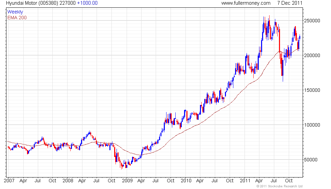The height and width of the screenshot is (189, 331).
Task: Click the Jul label of year 2007
Action: [37, 181]
